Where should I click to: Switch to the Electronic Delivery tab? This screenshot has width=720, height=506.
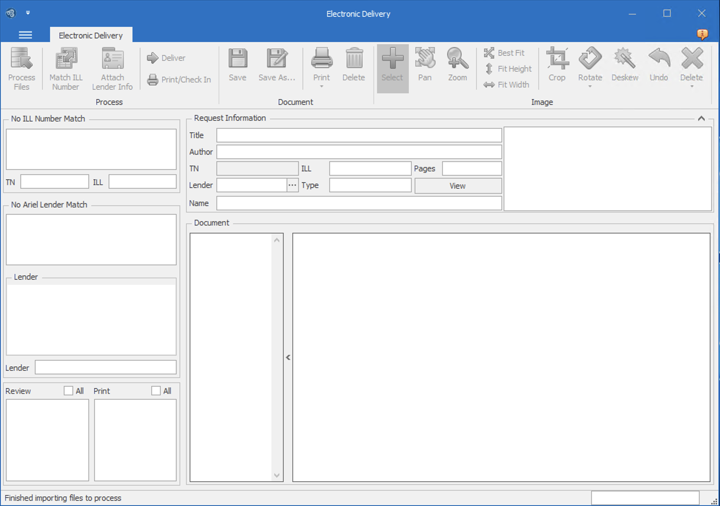pyautogui.click(x=91, y=35)
